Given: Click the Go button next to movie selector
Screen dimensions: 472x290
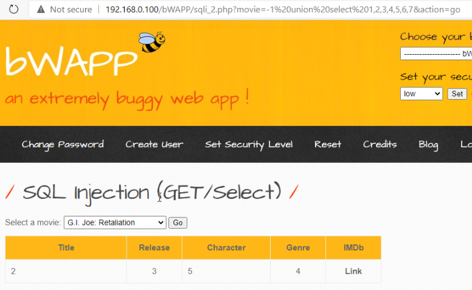Looking at the screenshot, I should [178, 223].
